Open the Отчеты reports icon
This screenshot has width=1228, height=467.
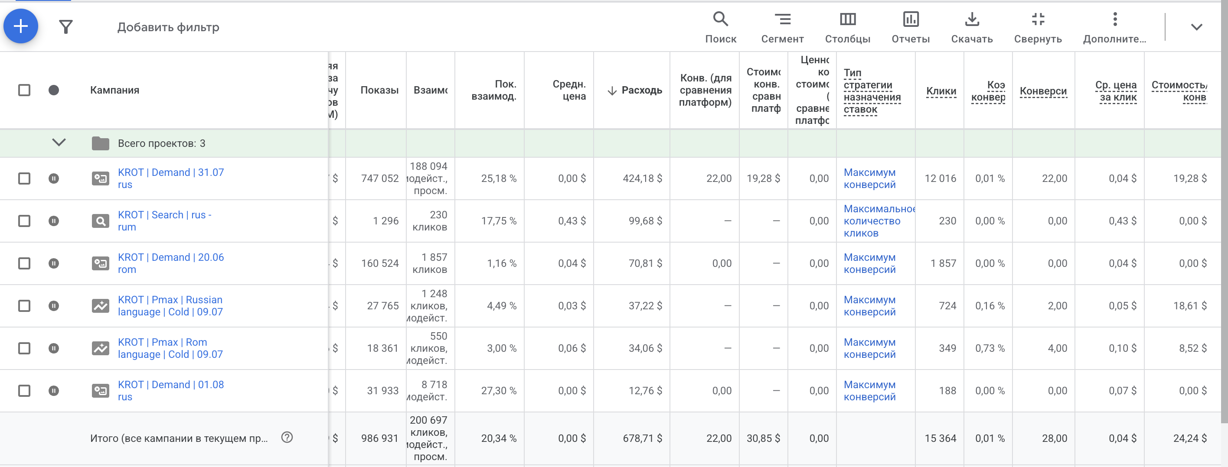[x=910, y=27]
